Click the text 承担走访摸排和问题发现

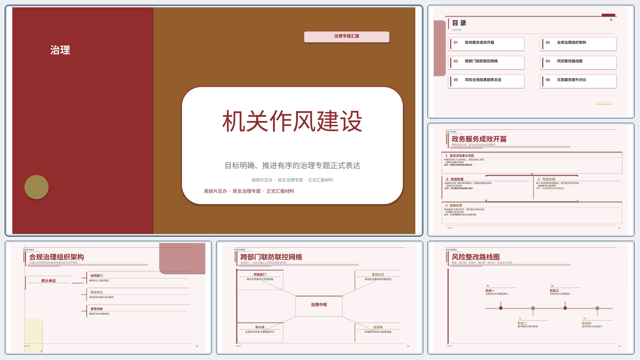[x=378, y=279]
